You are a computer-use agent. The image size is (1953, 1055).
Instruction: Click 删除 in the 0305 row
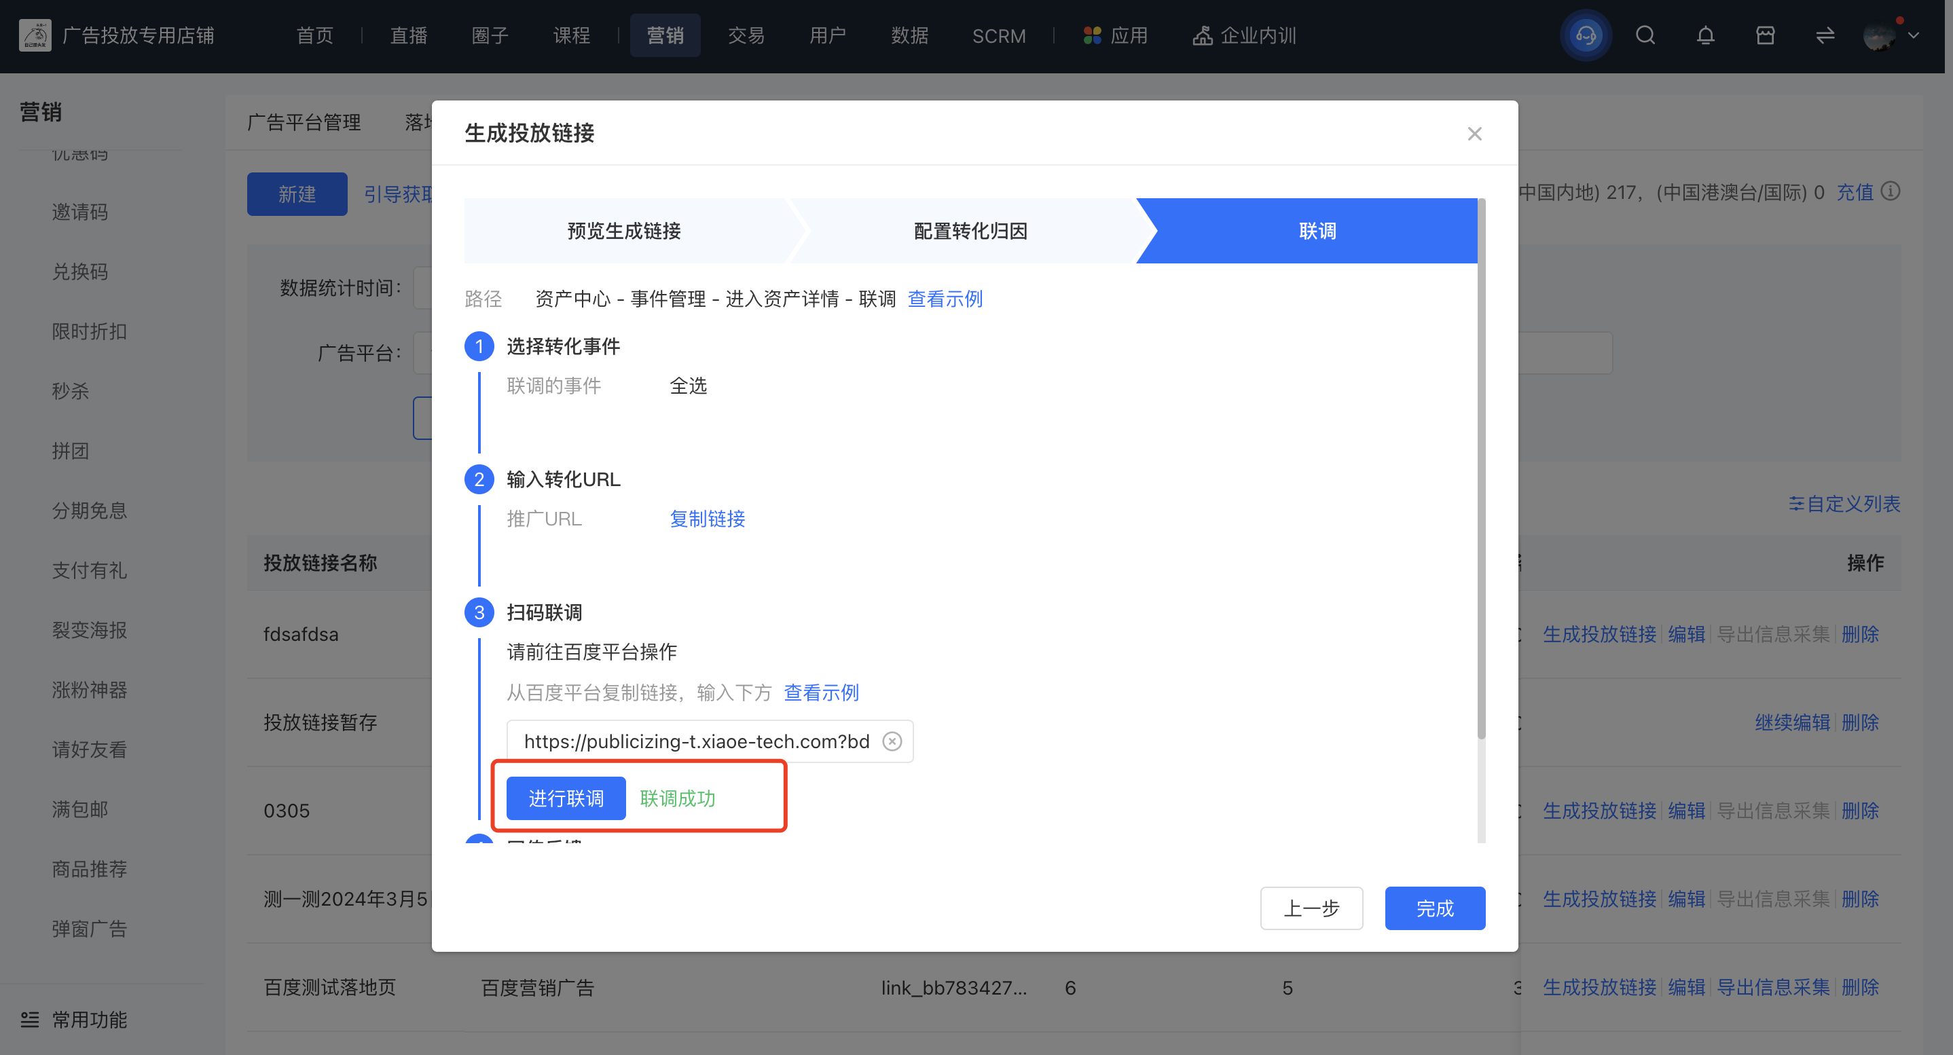tap(1860, 811)
